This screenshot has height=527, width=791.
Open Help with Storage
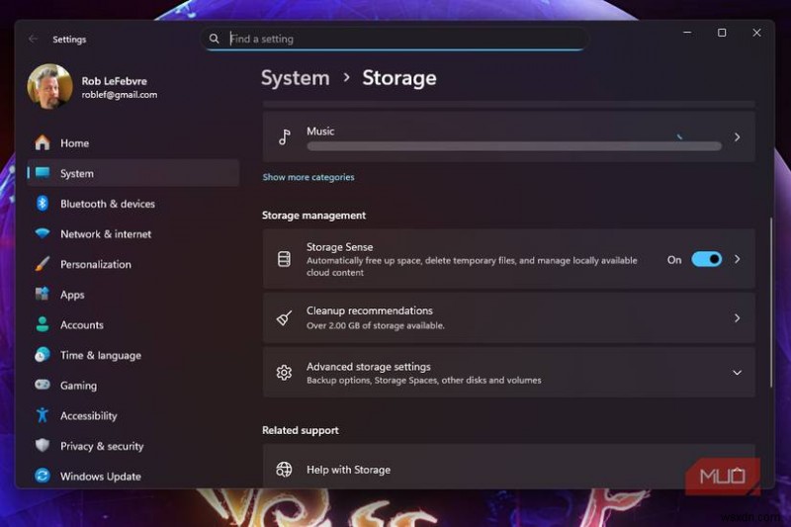coord(508,466)
